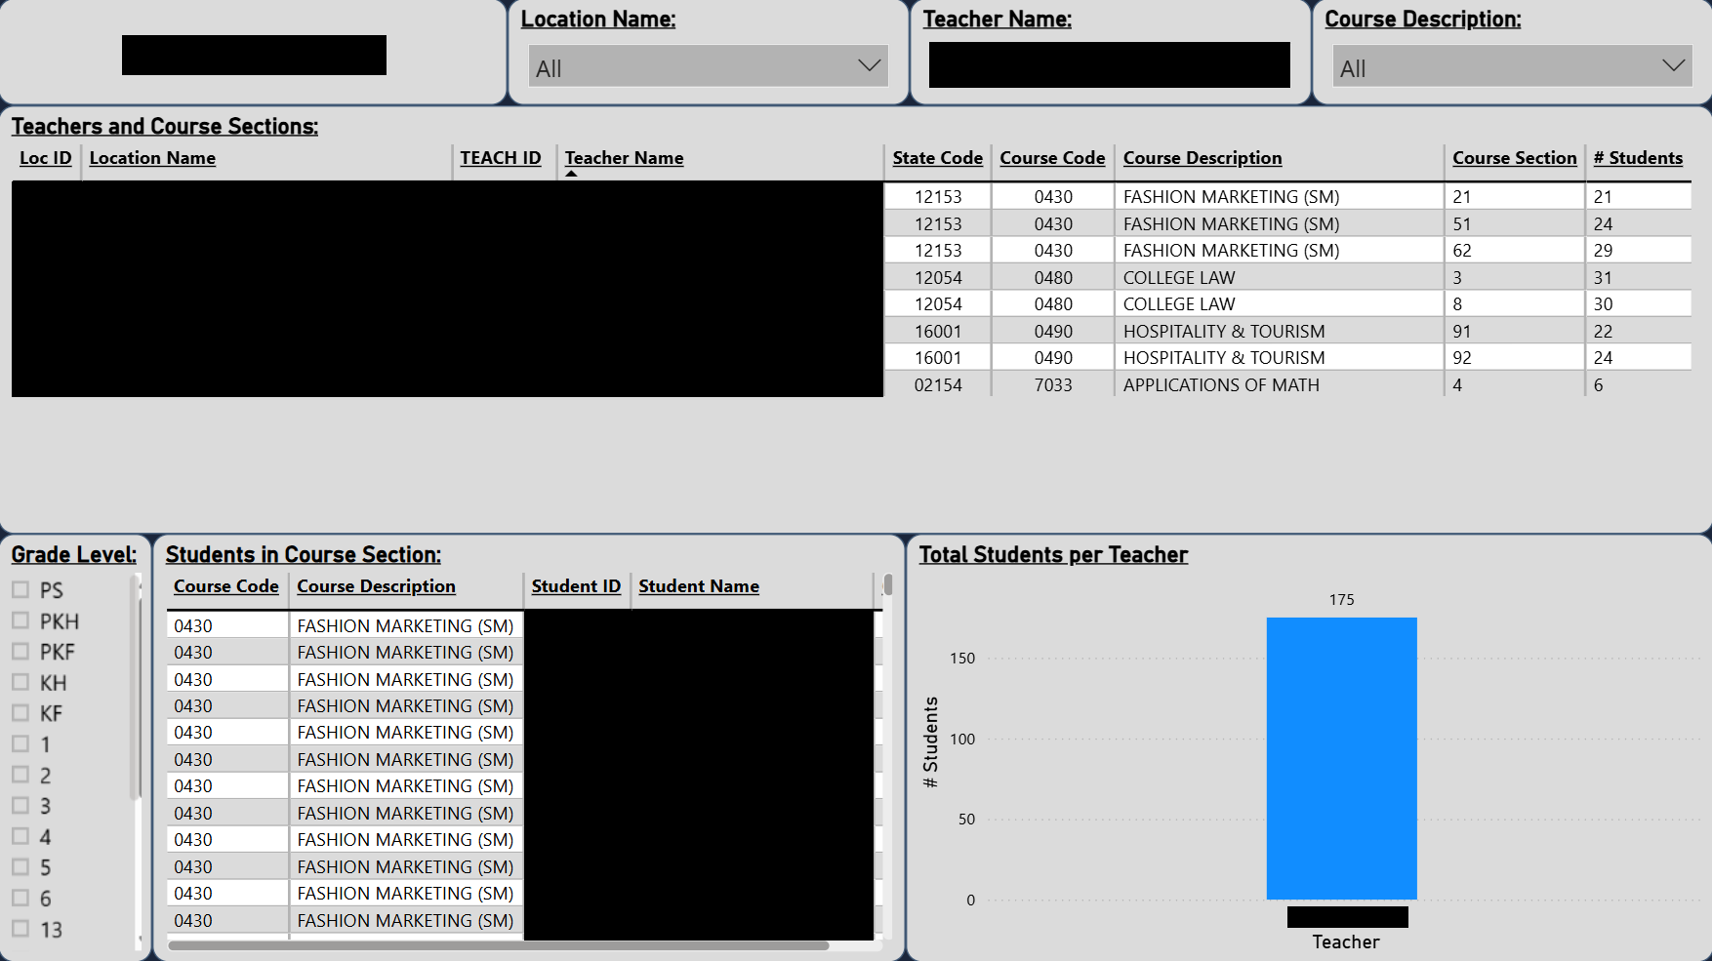Click the Teacher Name sort arrow indicator
This screenshot has height=961, width=1712.
pos(572,174)
